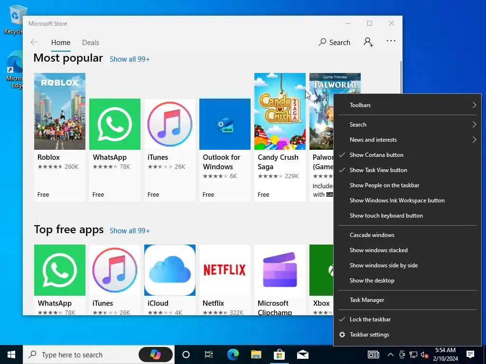The width and height of the screenshot is (486, 364).
Task: Click the Cortana circle taskbar button
Action: pyautogui.click(x=186, y=355)
